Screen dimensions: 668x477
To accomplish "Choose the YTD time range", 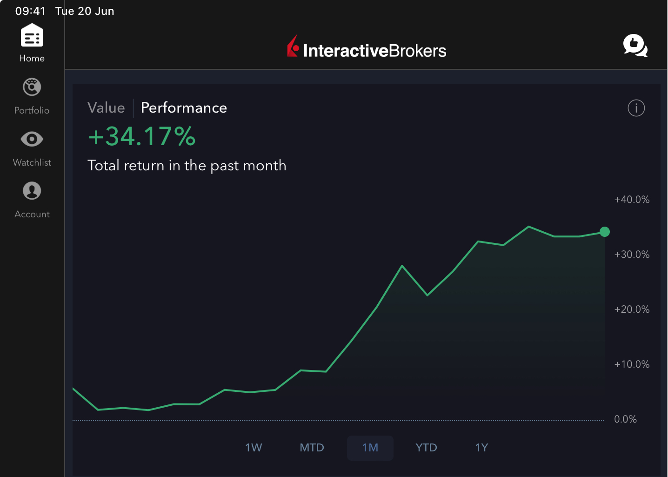I will pos(426,448).
